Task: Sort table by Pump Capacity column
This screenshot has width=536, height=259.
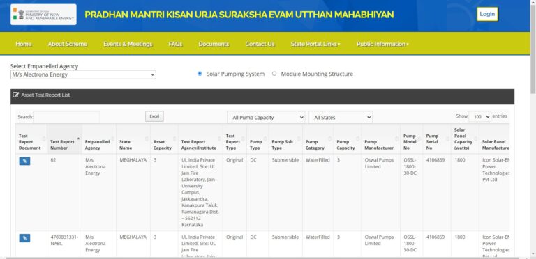Action: point(347,139)
